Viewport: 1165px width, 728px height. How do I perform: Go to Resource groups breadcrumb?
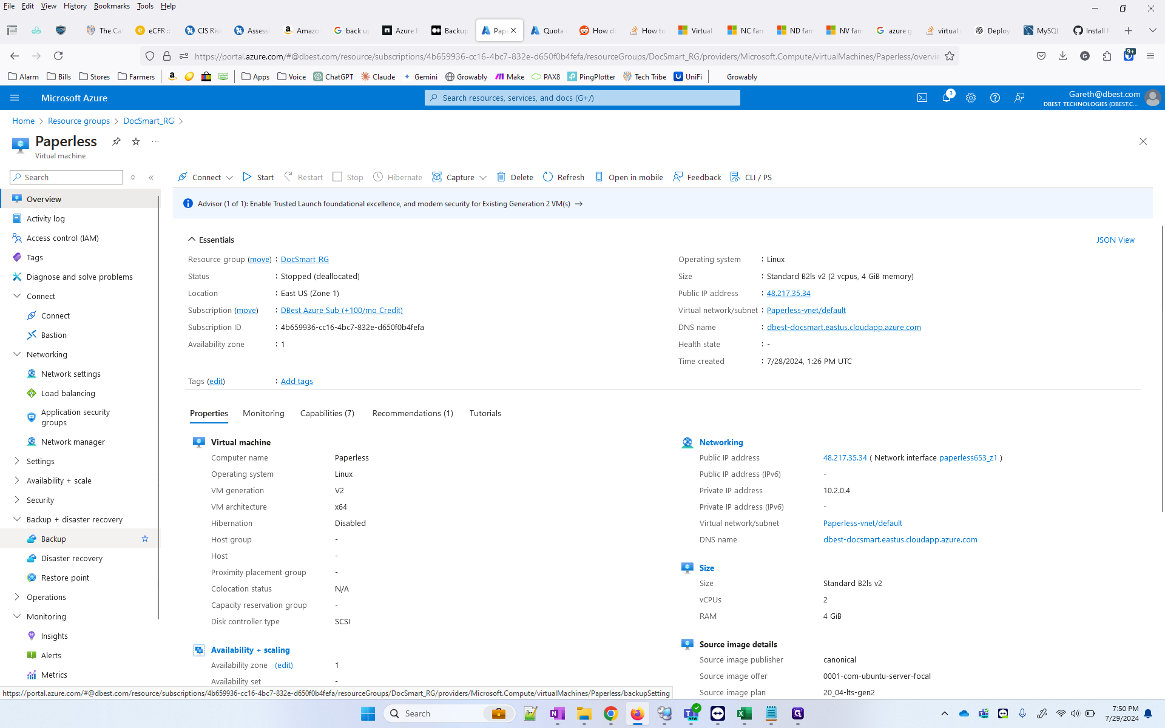point(79,121)
